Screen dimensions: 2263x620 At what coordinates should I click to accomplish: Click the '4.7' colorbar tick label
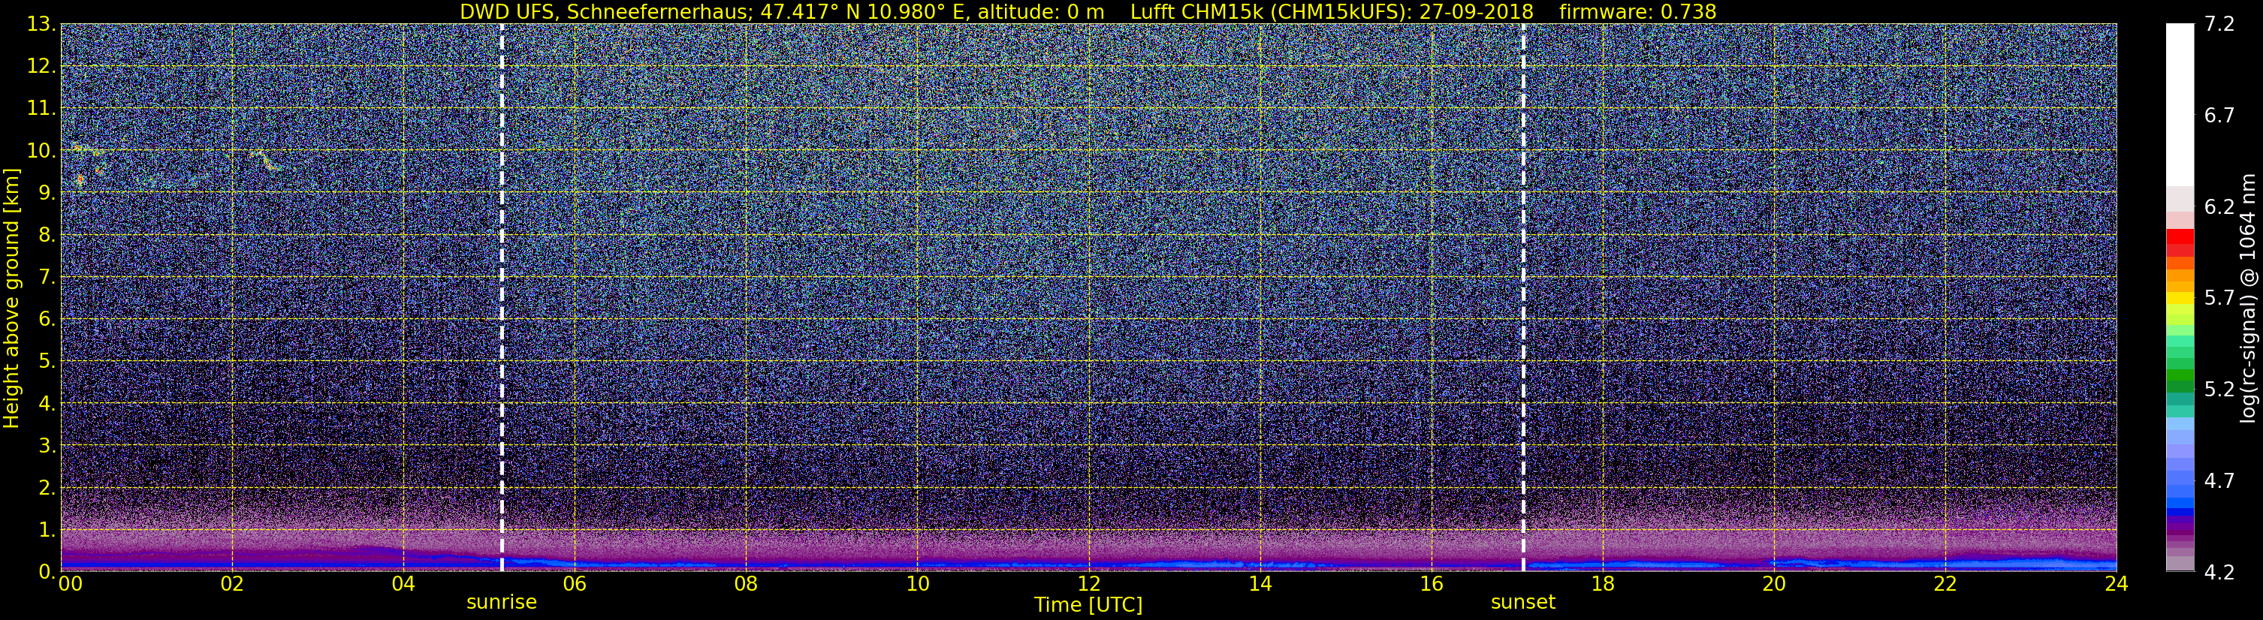(x=2219, y=481)
